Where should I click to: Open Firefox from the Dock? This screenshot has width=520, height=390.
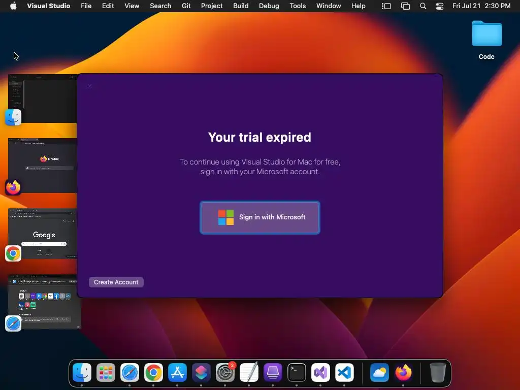coord(403,372)
